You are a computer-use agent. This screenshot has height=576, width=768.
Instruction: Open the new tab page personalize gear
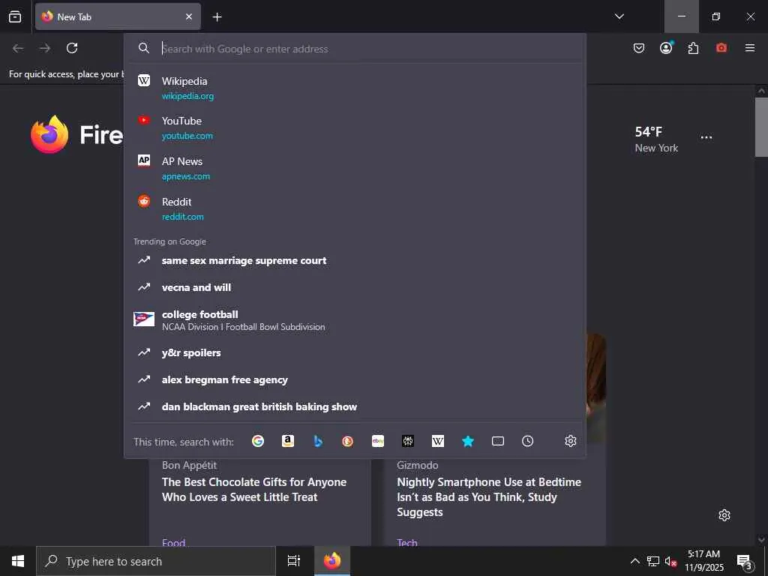click(724, 515)
